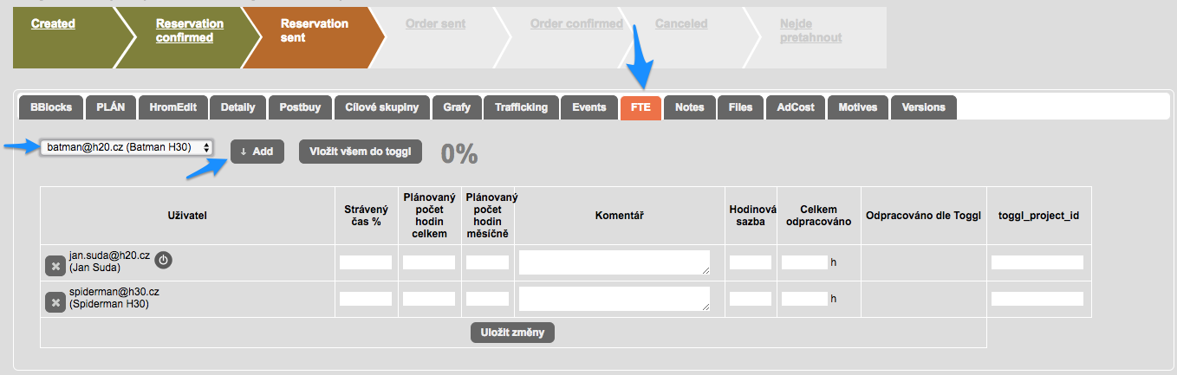Viewport: 1177px width, 375px height.
Task: Open the user selection dropdown
Action: [x=127, y=147]
